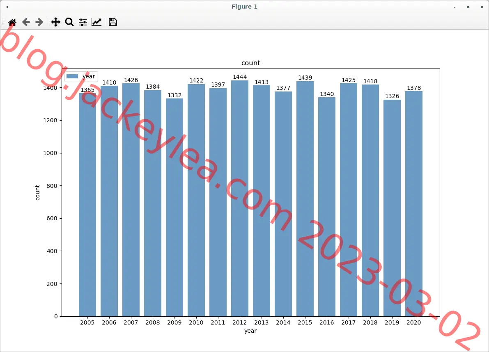Open Configure subplots sliders icon

point(83,22)
